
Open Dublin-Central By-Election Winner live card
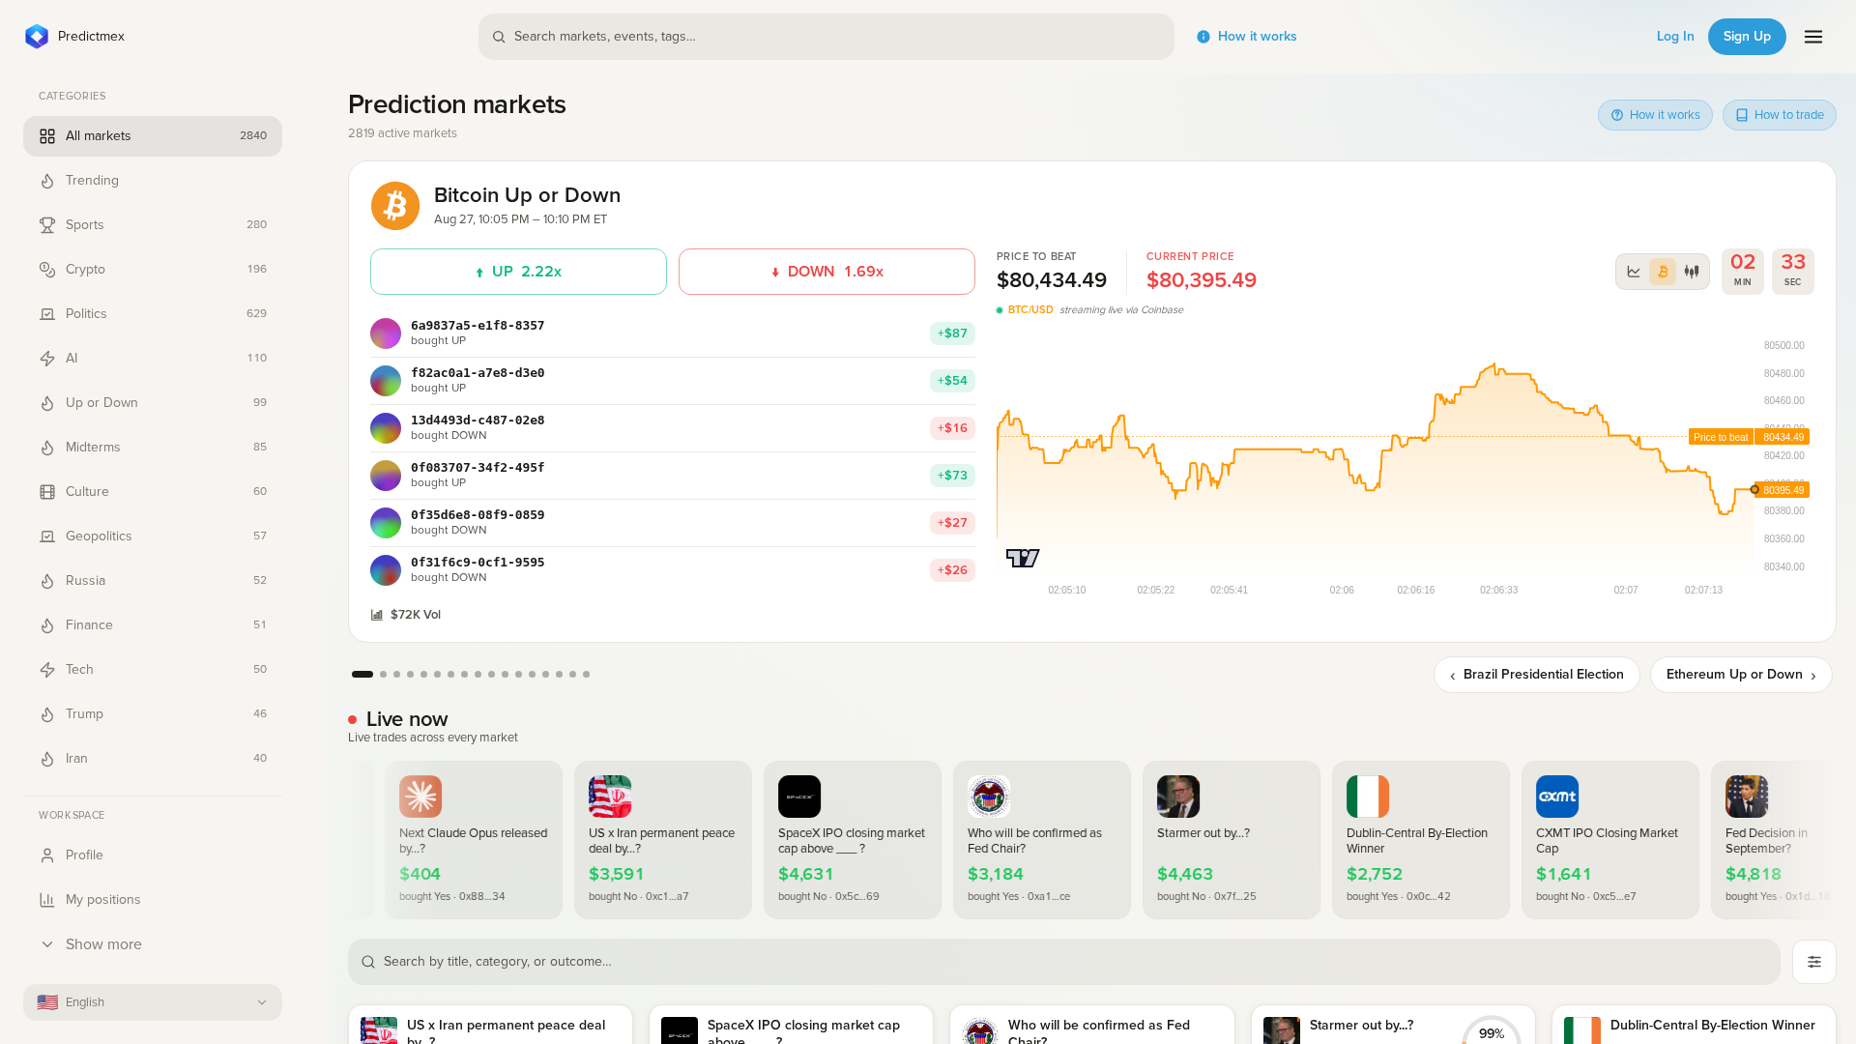click(1421, 840)
